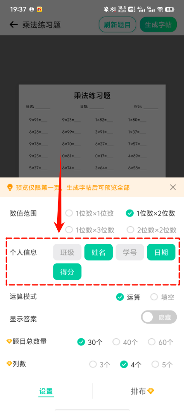Image resolution: width=184 pixels, height=411 pixels.
Task: Tap the battery indicator icon
Action: (169, 9)
